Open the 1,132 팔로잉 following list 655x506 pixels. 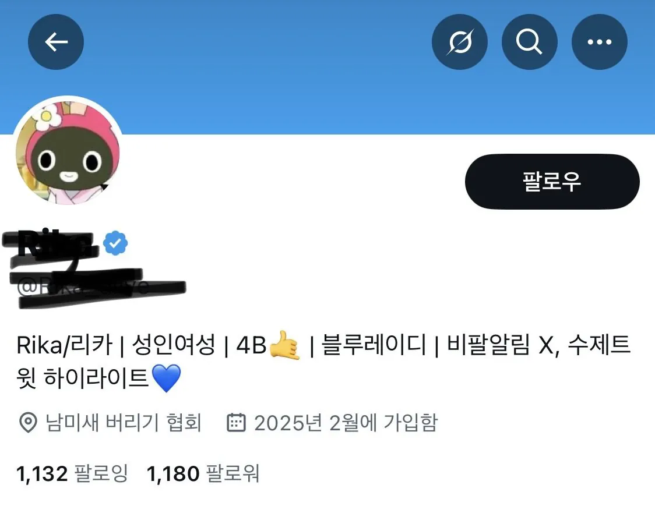72,473
